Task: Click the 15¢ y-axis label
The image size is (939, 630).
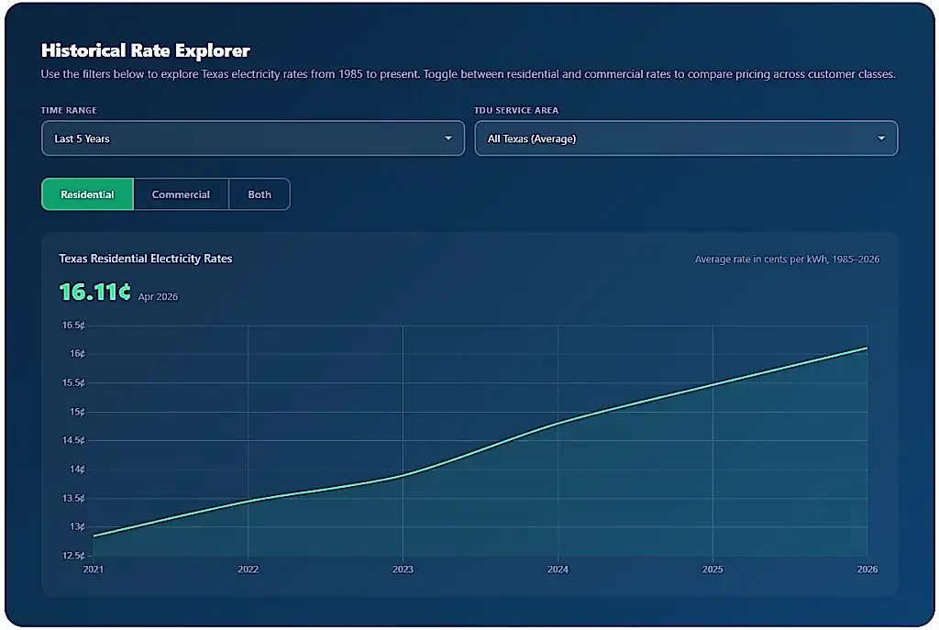Action: [x=77, y=412]
